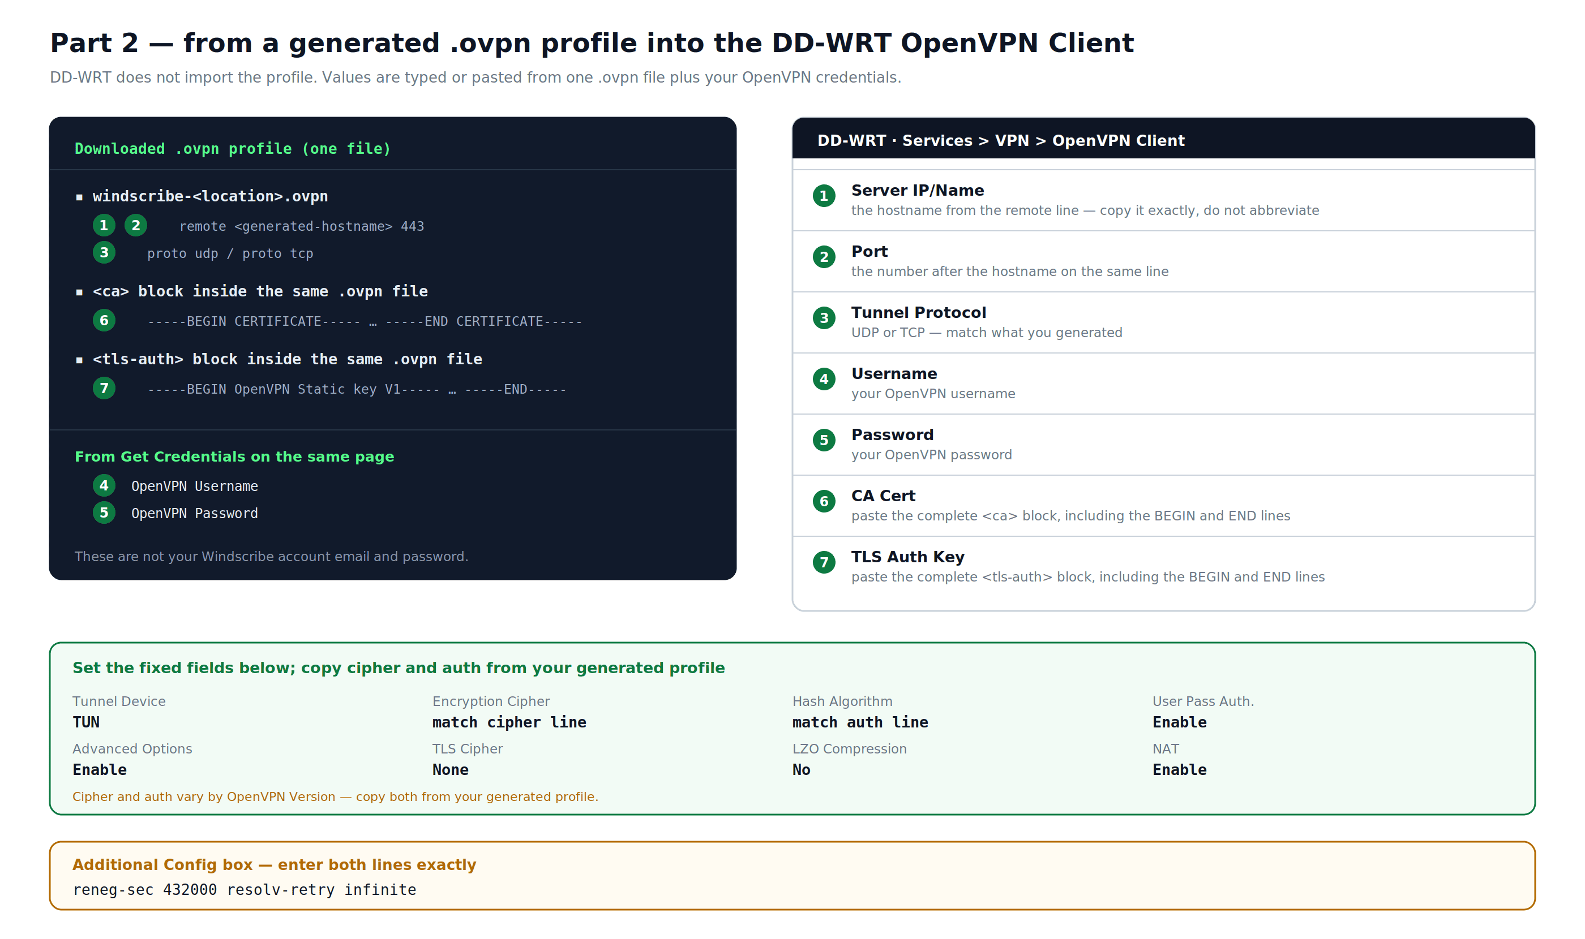Viewport: 1585px width, 939px height.
Task: Click the 'match cipher line' value
Action: (509, 722)
